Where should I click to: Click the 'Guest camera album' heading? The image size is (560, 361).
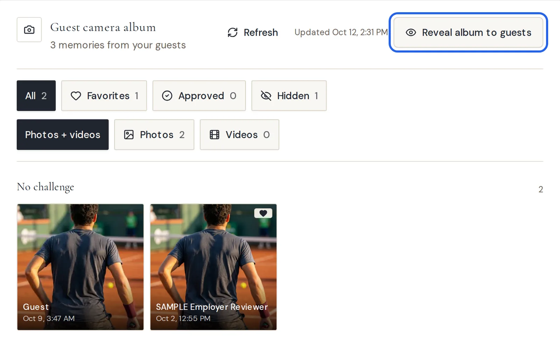103,27
